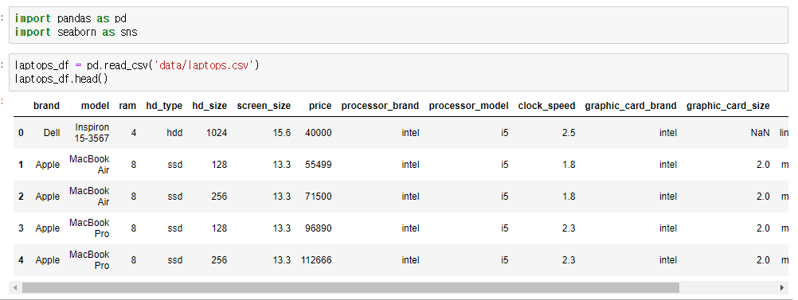This screenshot has width=798, height=300.
Task: Click row index 0
Action: 21,133
